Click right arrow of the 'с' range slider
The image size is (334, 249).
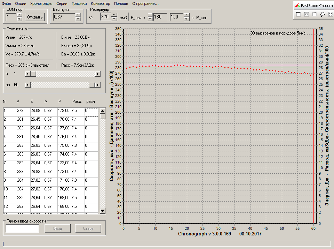click(x=97, y=74)
